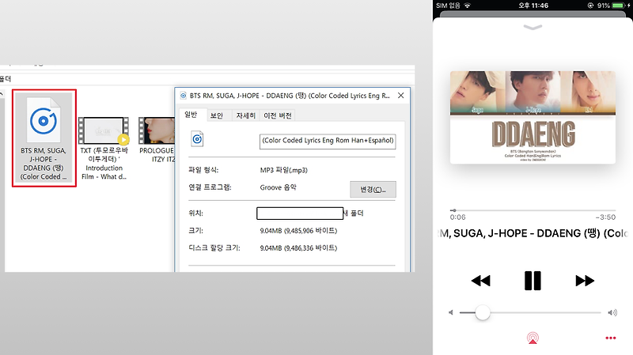Open the AirPlay output icon
Image resolution: width=633 pixels, height=355 pixels.
[533, 338]
